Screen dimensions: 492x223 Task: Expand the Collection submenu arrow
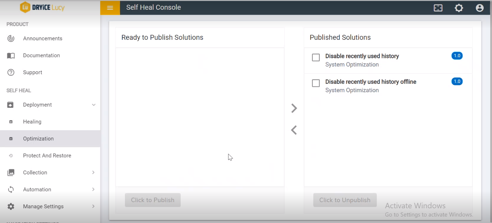pyautogui.click(x=93, y=172)
